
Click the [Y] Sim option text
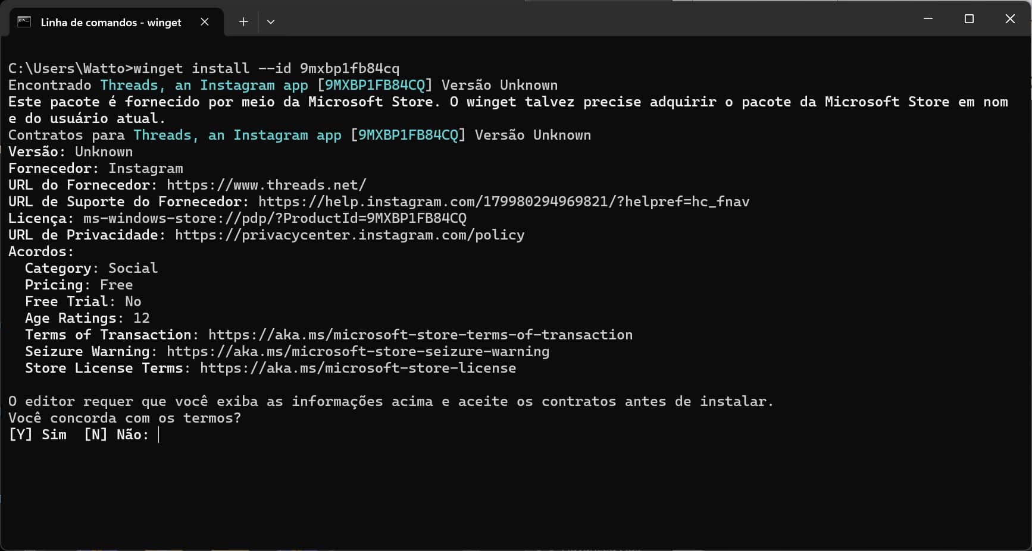coord(37,434)
